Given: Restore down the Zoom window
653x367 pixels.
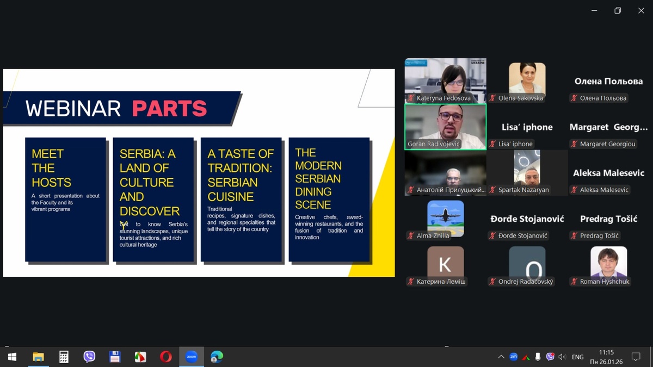Looking at the screenshot, I should pyautogui.click(x=618, y=10).
